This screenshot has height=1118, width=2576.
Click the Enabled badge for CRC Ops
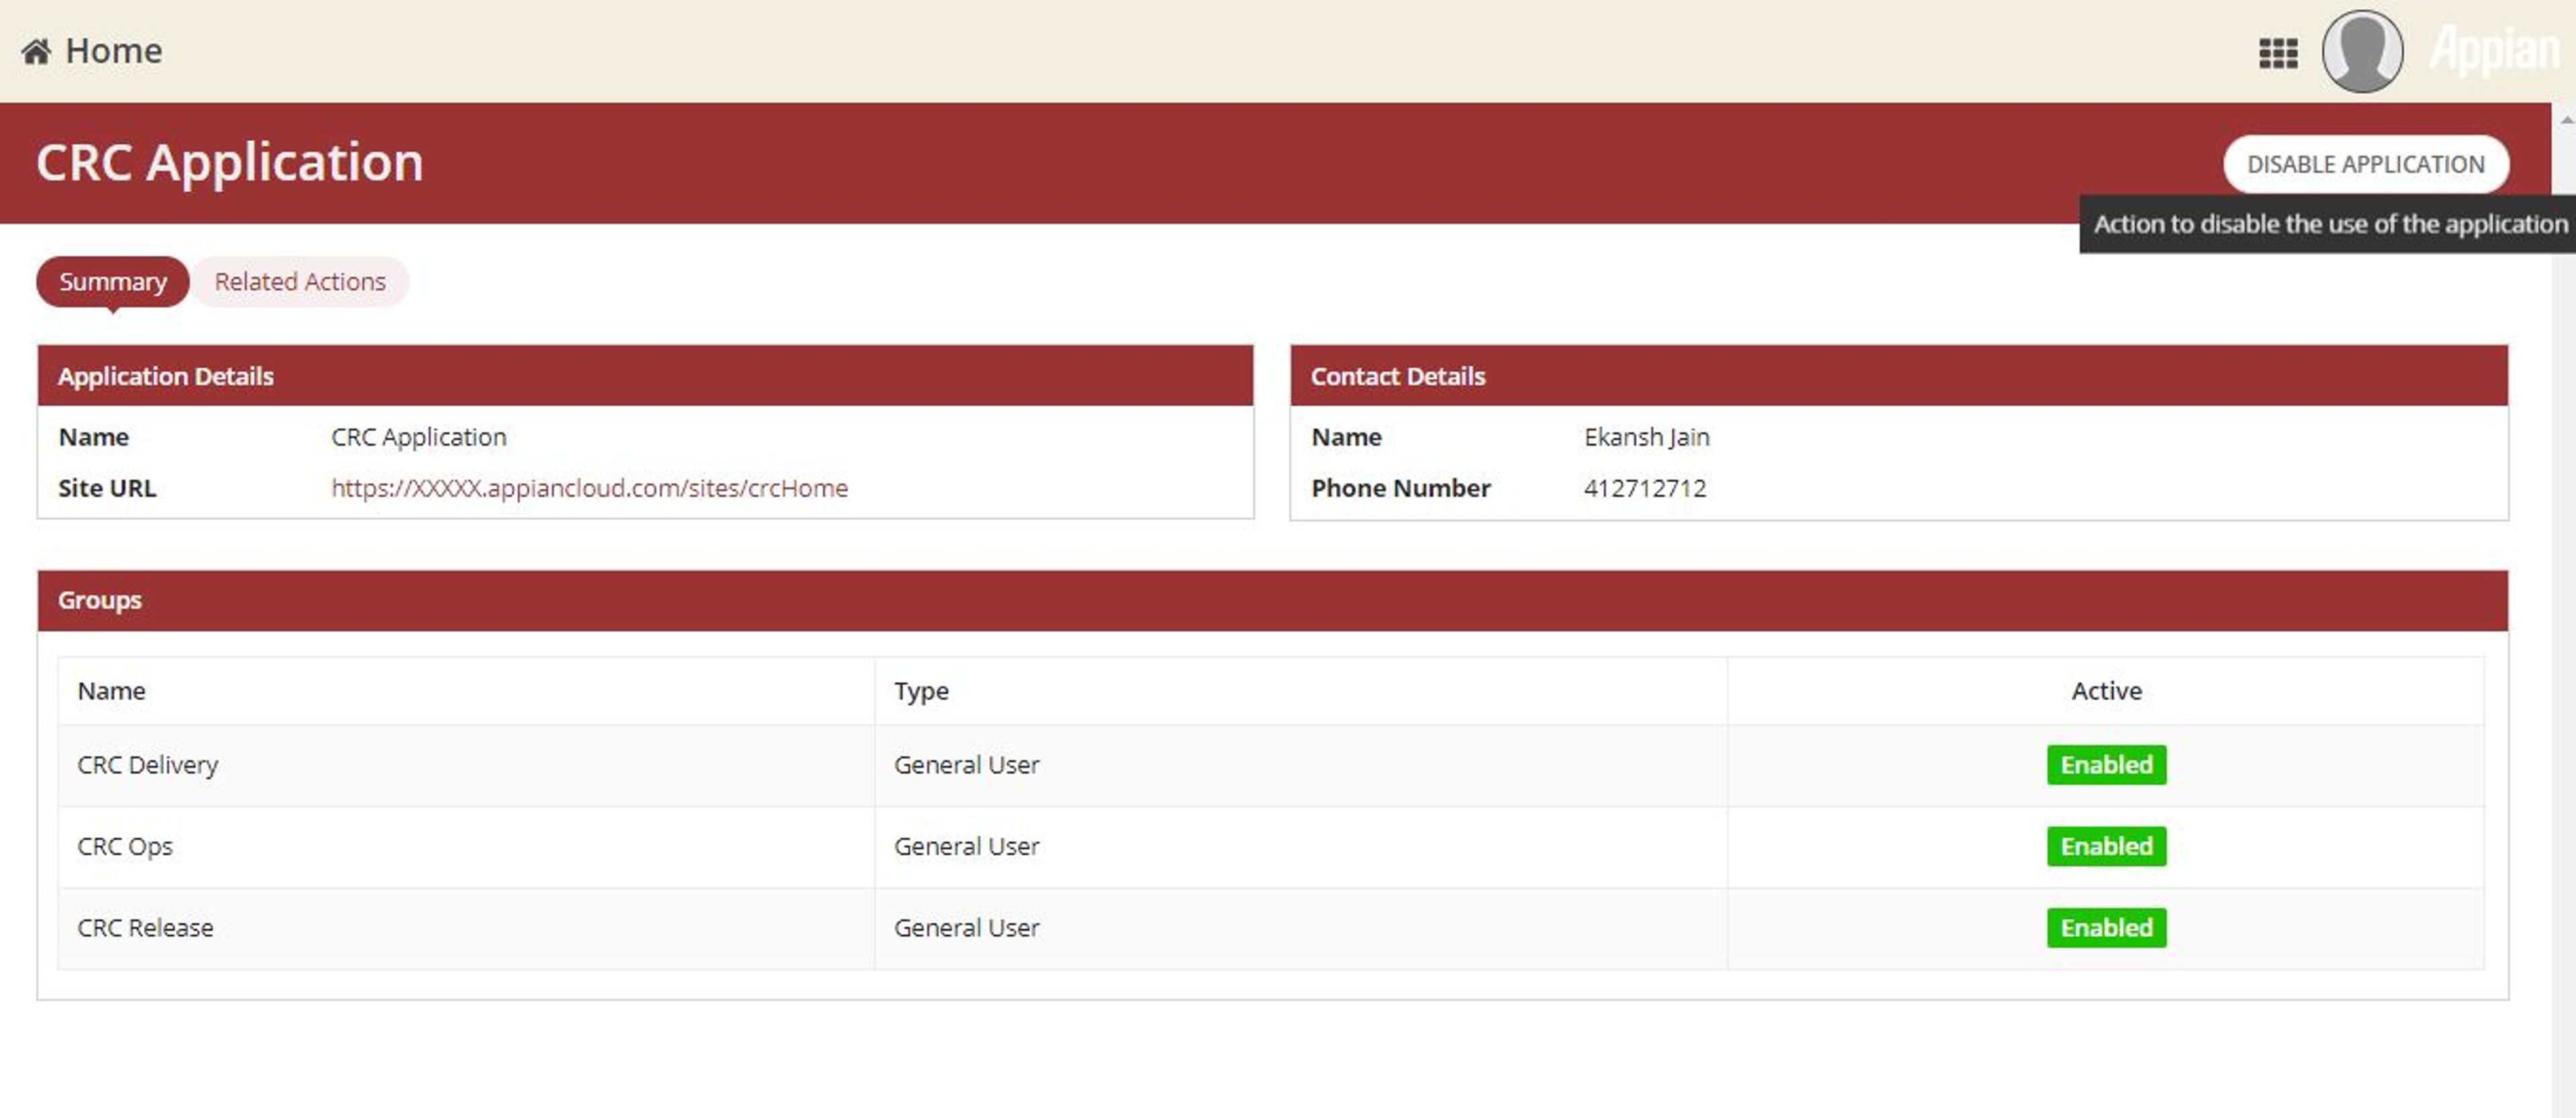coord(2106,846)
